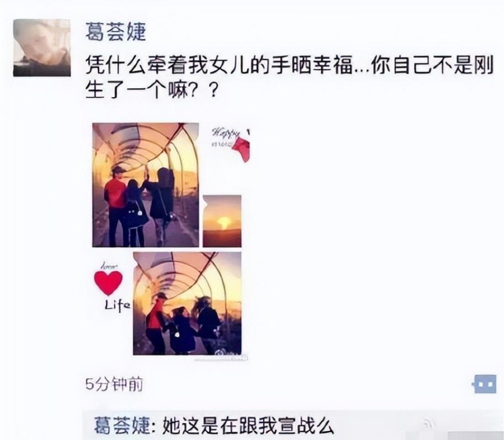Tap the gray element at bottom-right corner
Image resolution: width=504 pixels, height=440 pixels.
[x=475, y=436]
